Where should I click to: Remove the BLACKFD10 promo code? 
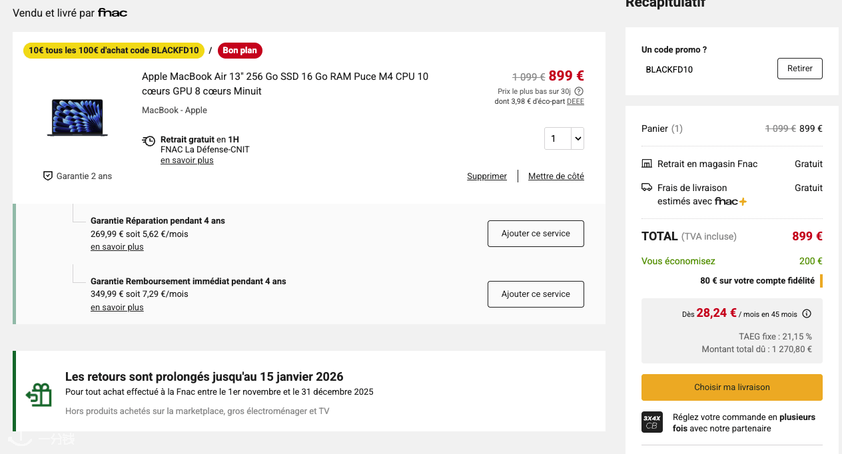tap(799, 69)
